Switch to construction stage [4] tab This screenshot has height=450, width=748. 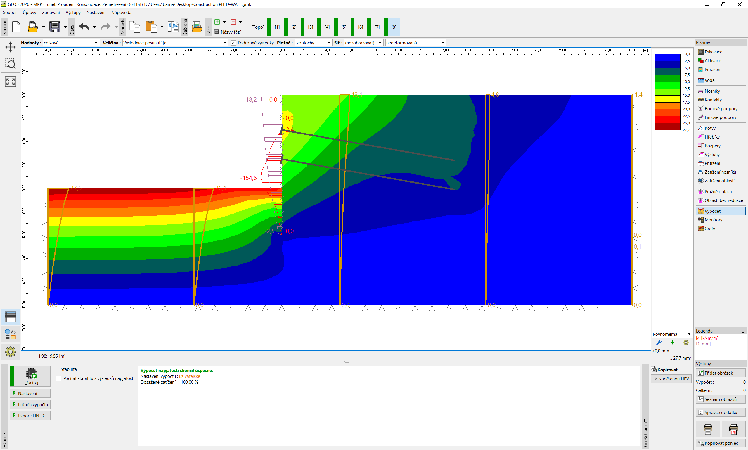(327, 27)
